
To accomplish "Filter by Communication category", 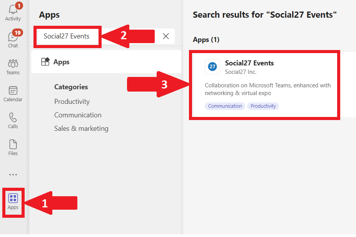I will pyautogui.click(x=78, y=115).
